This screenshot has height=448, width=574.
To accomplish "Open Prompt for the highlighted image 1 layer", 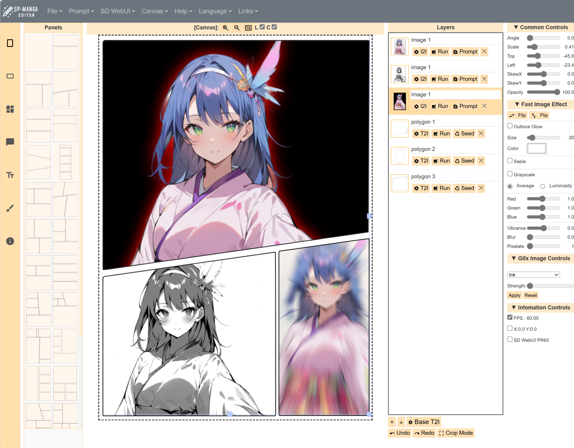I will click(x=465, y=106).
